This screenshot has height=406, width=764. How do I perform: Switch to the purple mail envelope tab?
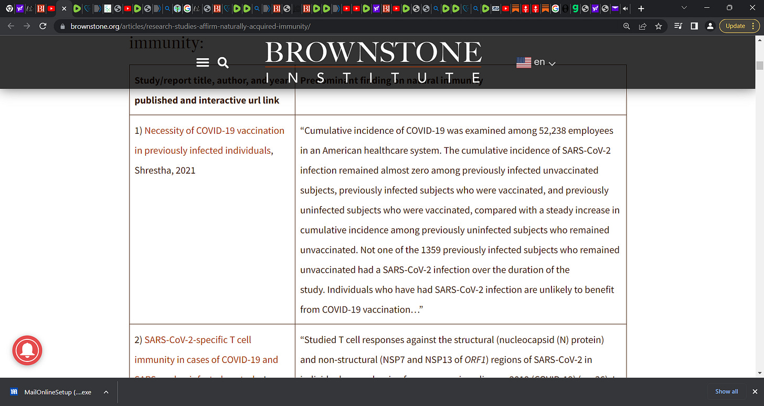615,9
